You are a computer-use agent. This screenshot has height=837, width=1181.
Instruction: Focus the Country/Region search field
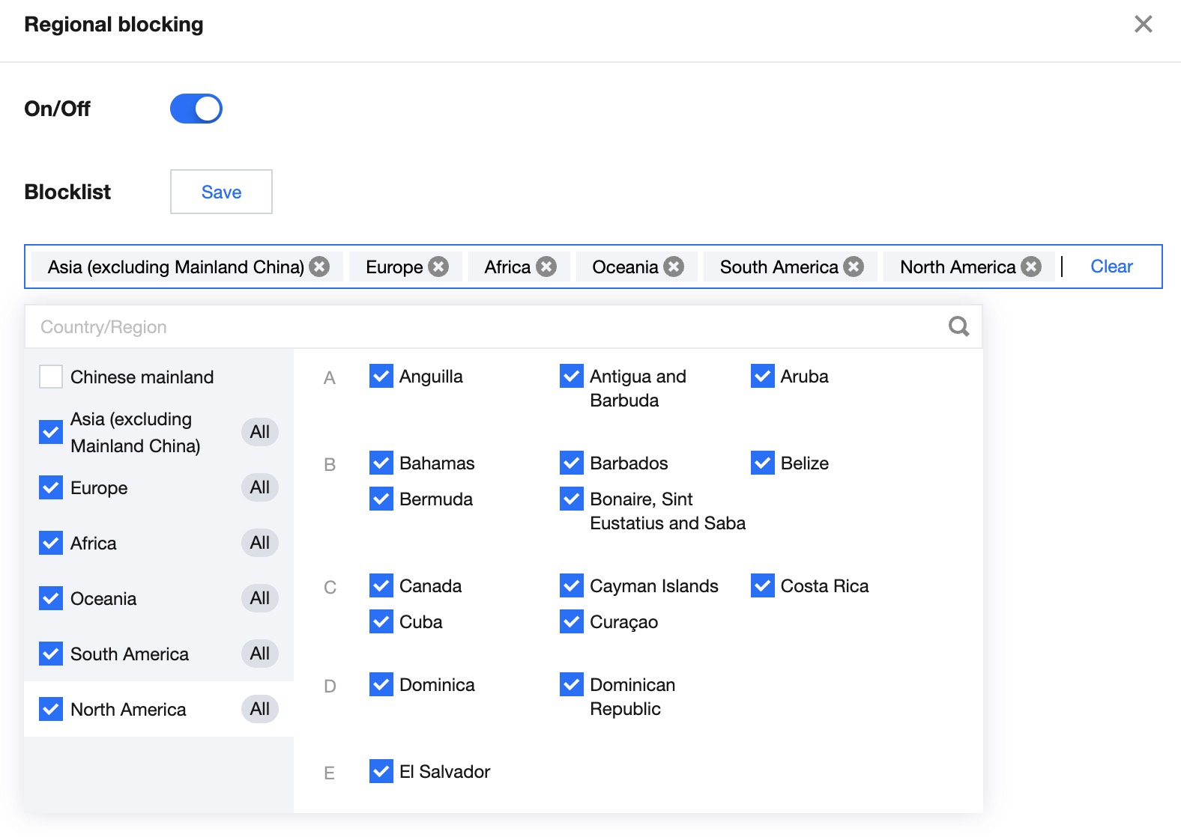tap(480, 326)
